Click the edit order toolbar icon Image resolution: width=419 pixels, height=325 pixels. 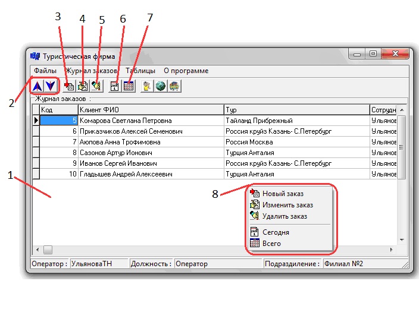(x=83, y=87)
